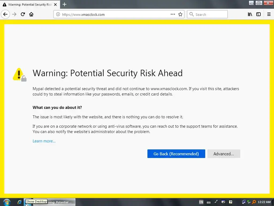Open a new tab with plus button

(x=64, y=4)
